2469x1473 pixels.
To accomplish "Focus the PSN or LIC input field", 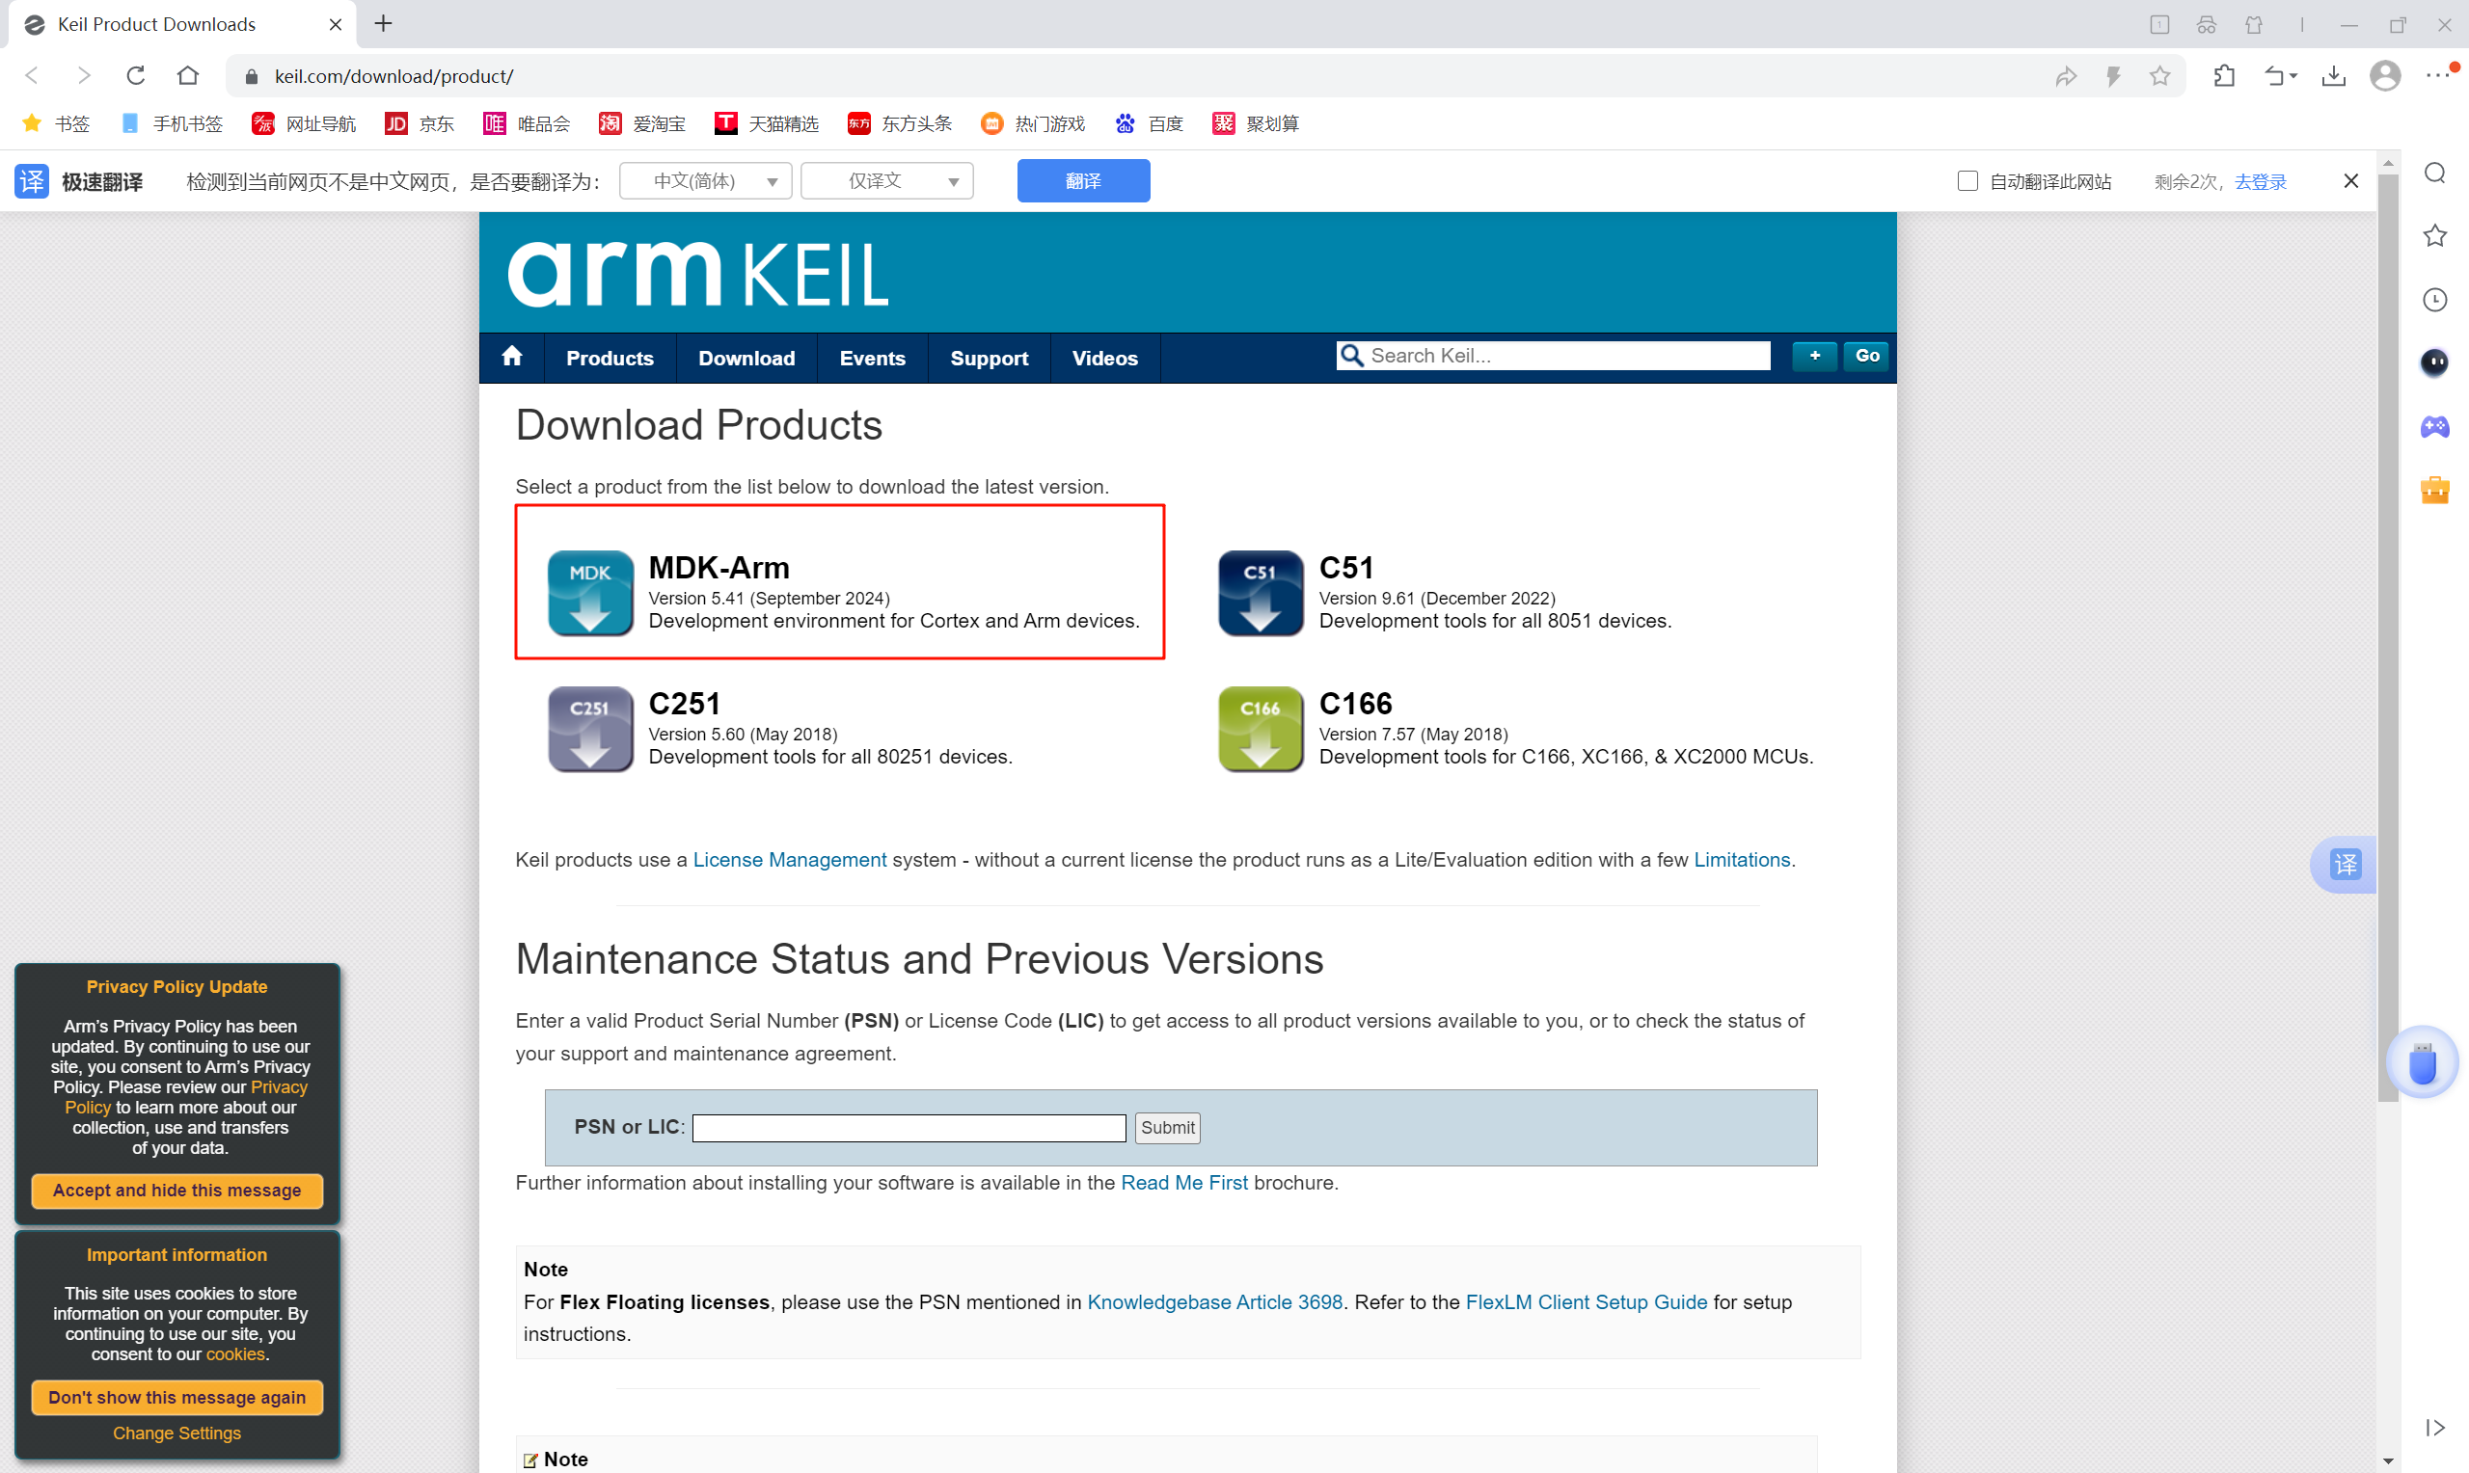I will pos(909,1128).
